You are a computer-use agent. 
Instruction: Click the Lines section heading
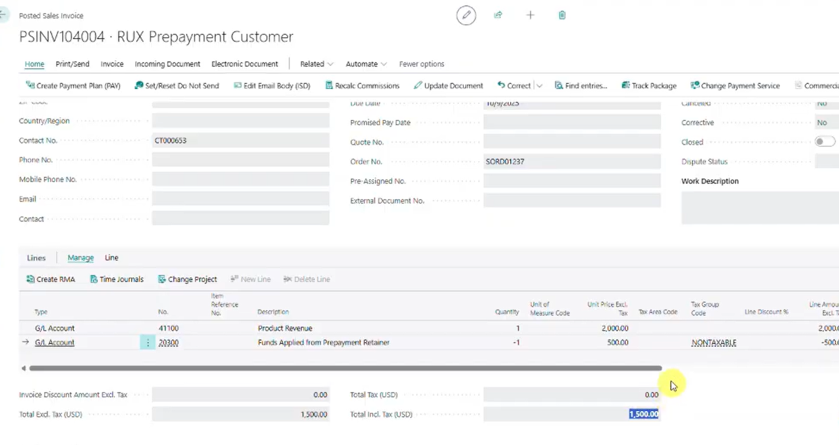coord(36,258)
